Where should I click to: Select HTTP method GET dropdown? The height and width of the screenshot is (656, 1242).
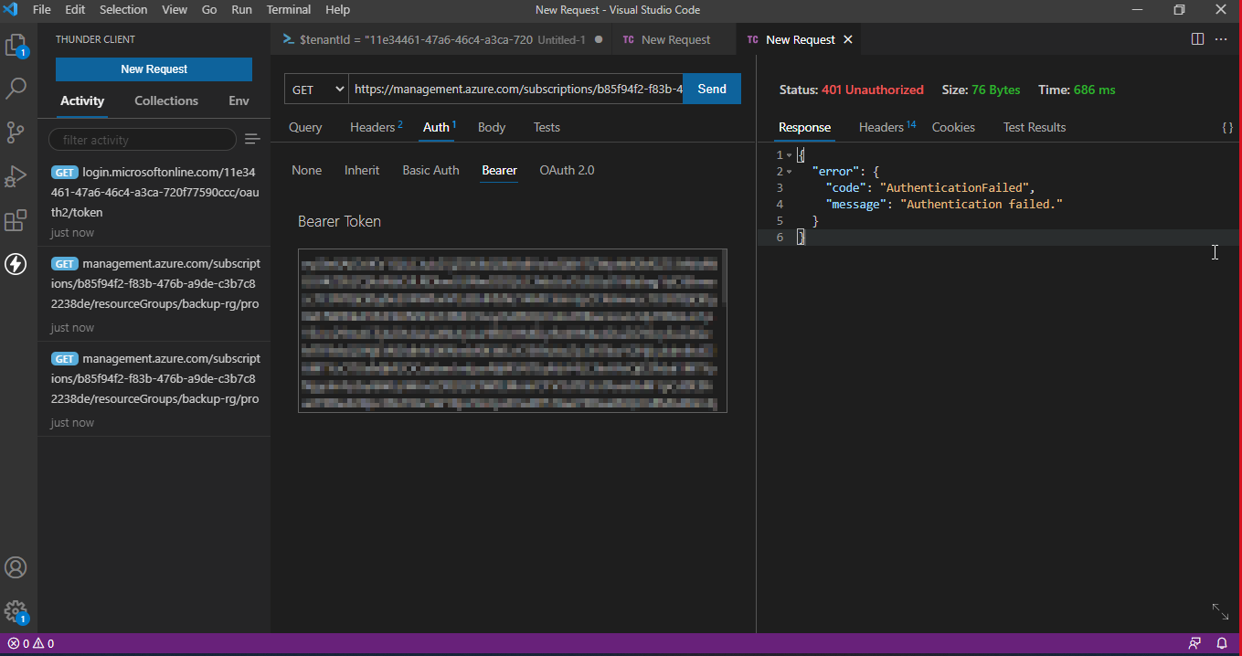coord(316,89)
